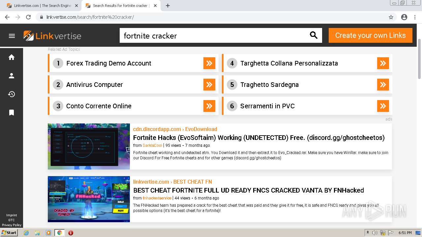Open File Explorer from taskbar
422x237 pixels.
point(37,233)
